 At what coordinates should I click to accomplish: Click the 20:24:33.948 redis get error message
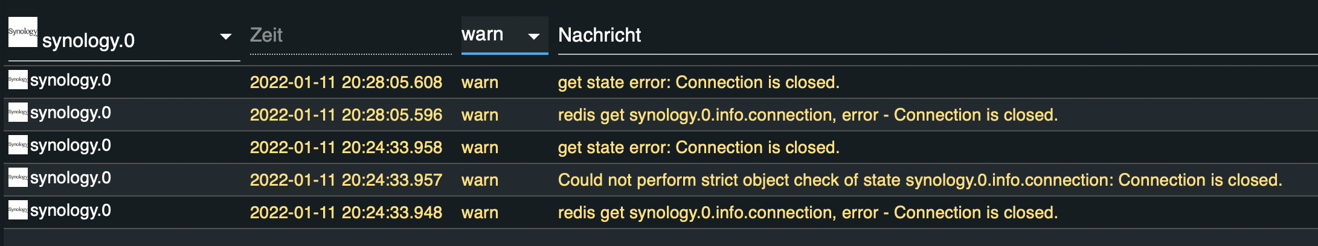pos(808,212)
